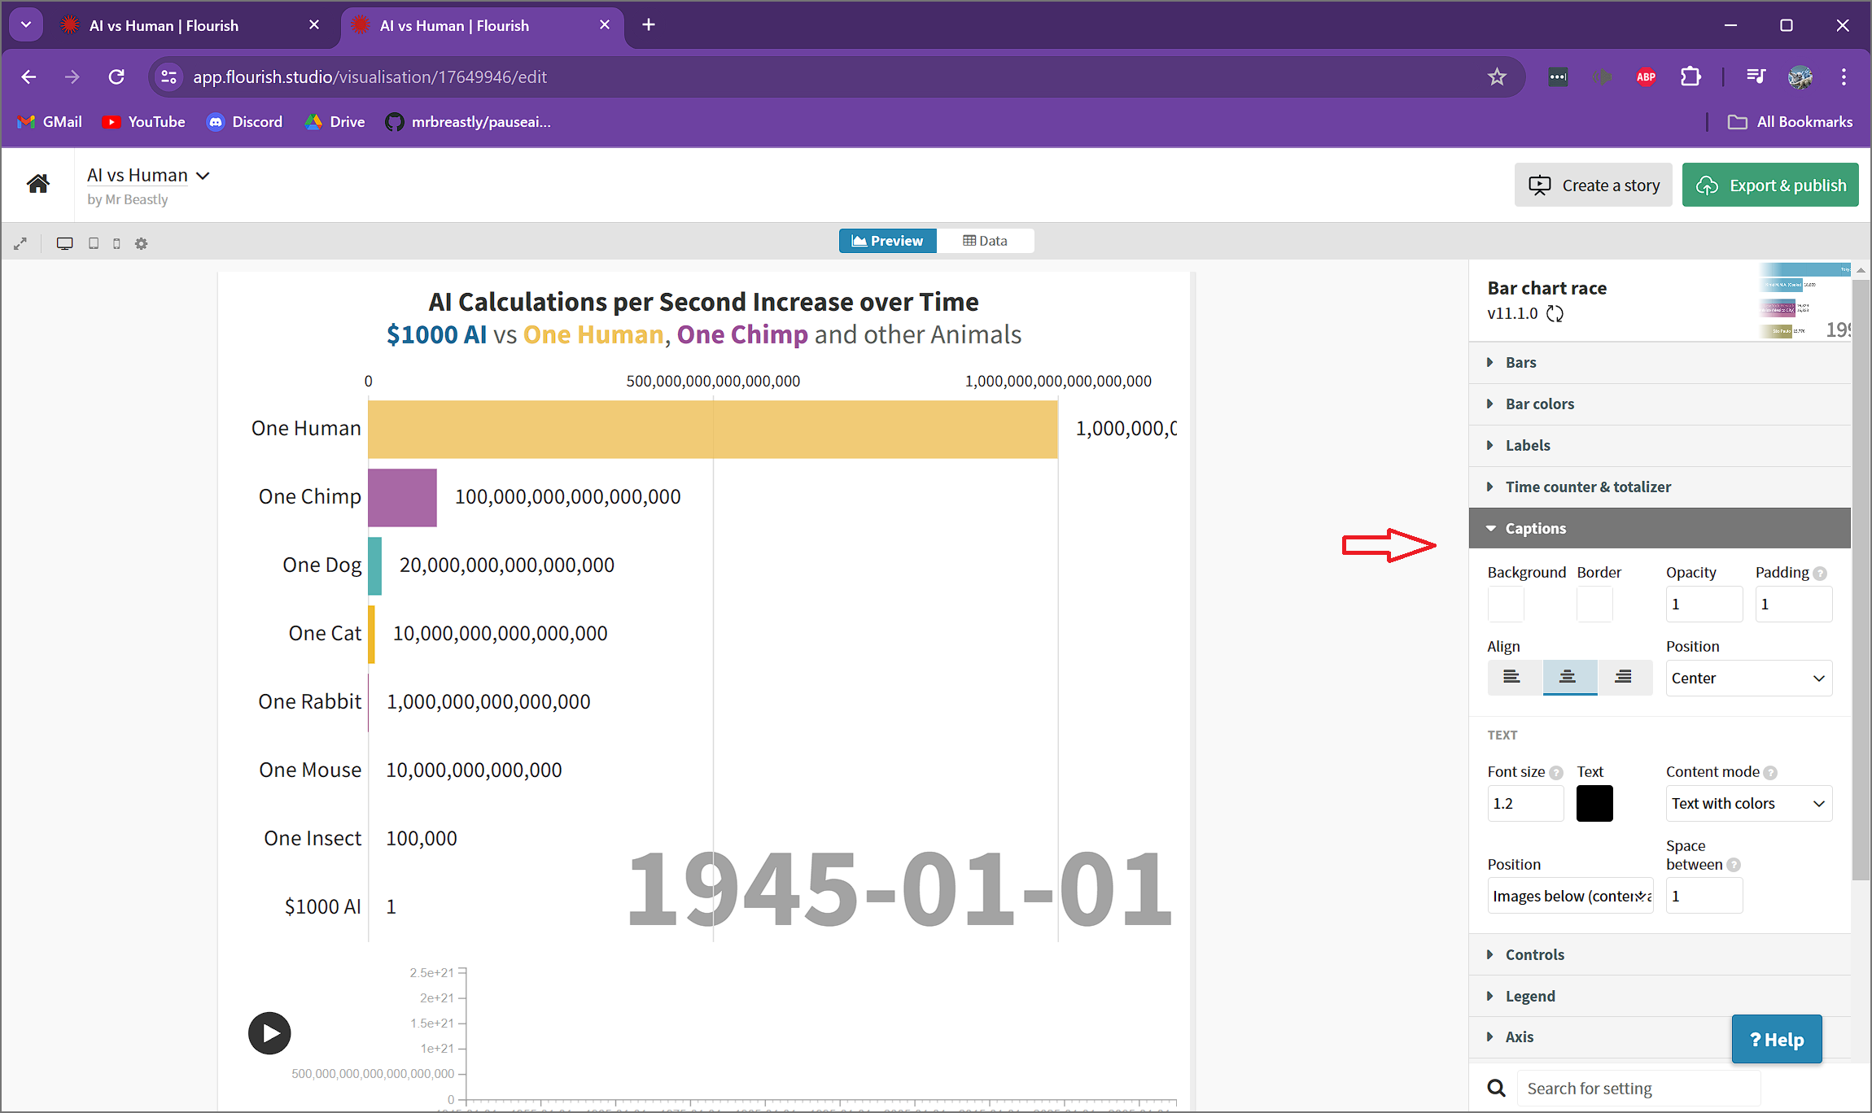Open the black Text color swatch
This screenshot has width=1872, height=1113.
coord(1594,803)
